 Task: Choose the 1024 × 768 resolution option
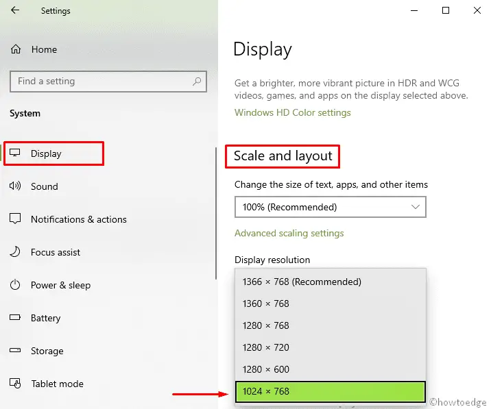coord(330,391)
